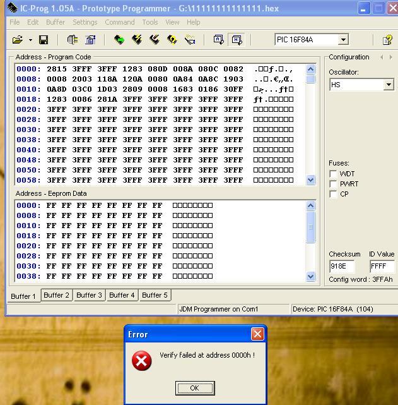Click the red error icon in dialog
Screen dimensions: 398x405
tap(141, 361)
